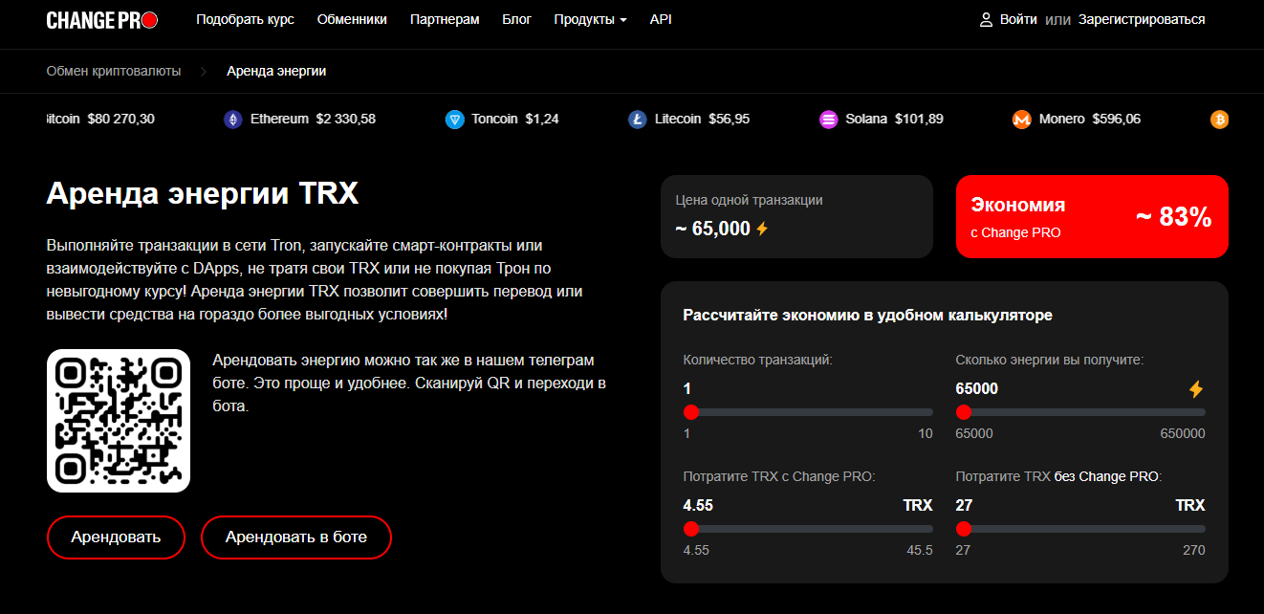Click the maximum value 45.5 label
The width and height of the screenshot is (1264, 614).
pyautogui.click(x=921, y=551)
